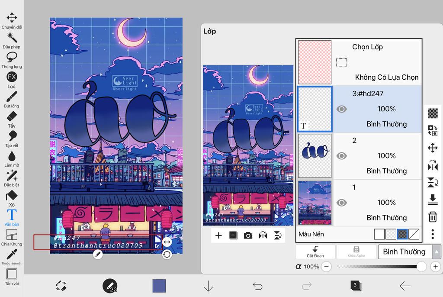Mirror layer horizontally using right sidebar icon
The width and height of the screenshot is (443, 297).
coord(433,165)
